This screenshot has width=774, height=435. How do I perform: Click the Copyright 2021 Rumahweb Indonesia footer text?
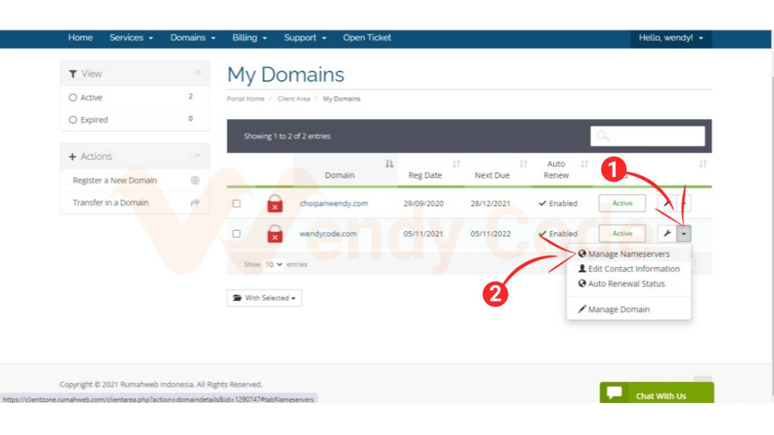tap(161, 384)
